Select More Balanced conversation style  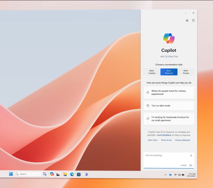[169, 72]
